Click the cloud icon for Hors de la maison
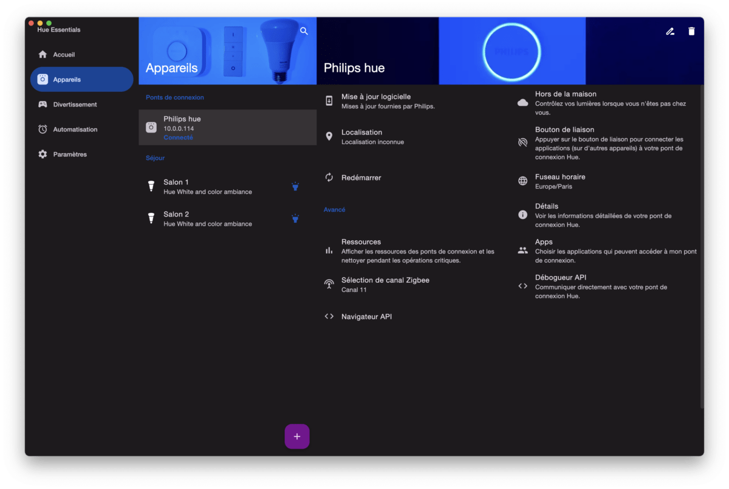The width and height of the screenshot is (729, 489). coord(522,103)
